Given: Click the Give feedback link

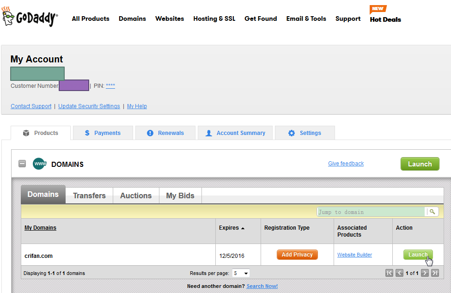Looking at the screenshot, I should 346,163.
